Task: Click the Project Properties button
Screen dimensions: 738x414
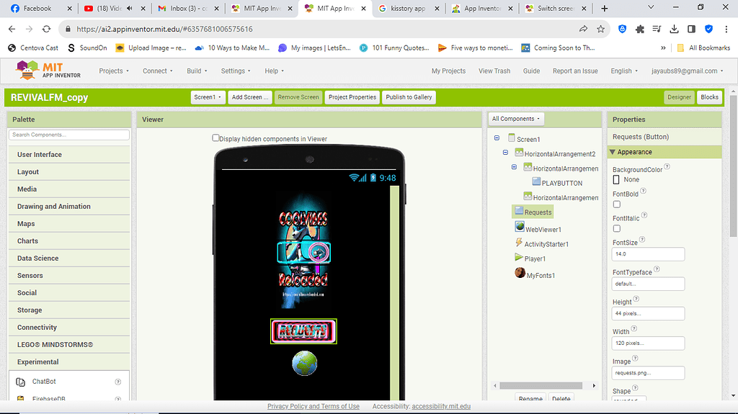Action: click(x=352, y=97)
